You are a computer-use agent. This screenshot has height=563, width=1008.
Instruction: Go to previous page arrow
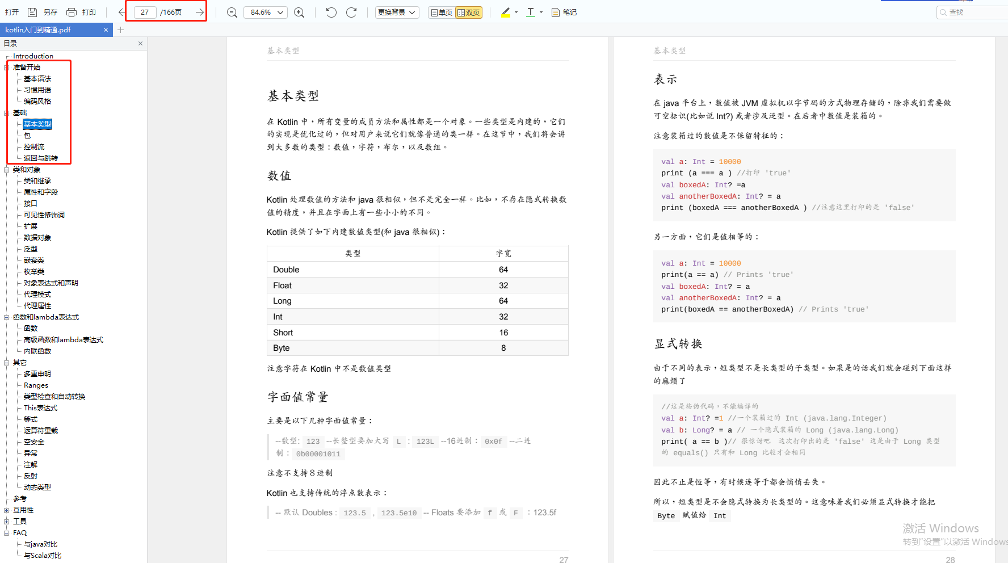click(x=122, y=12)
